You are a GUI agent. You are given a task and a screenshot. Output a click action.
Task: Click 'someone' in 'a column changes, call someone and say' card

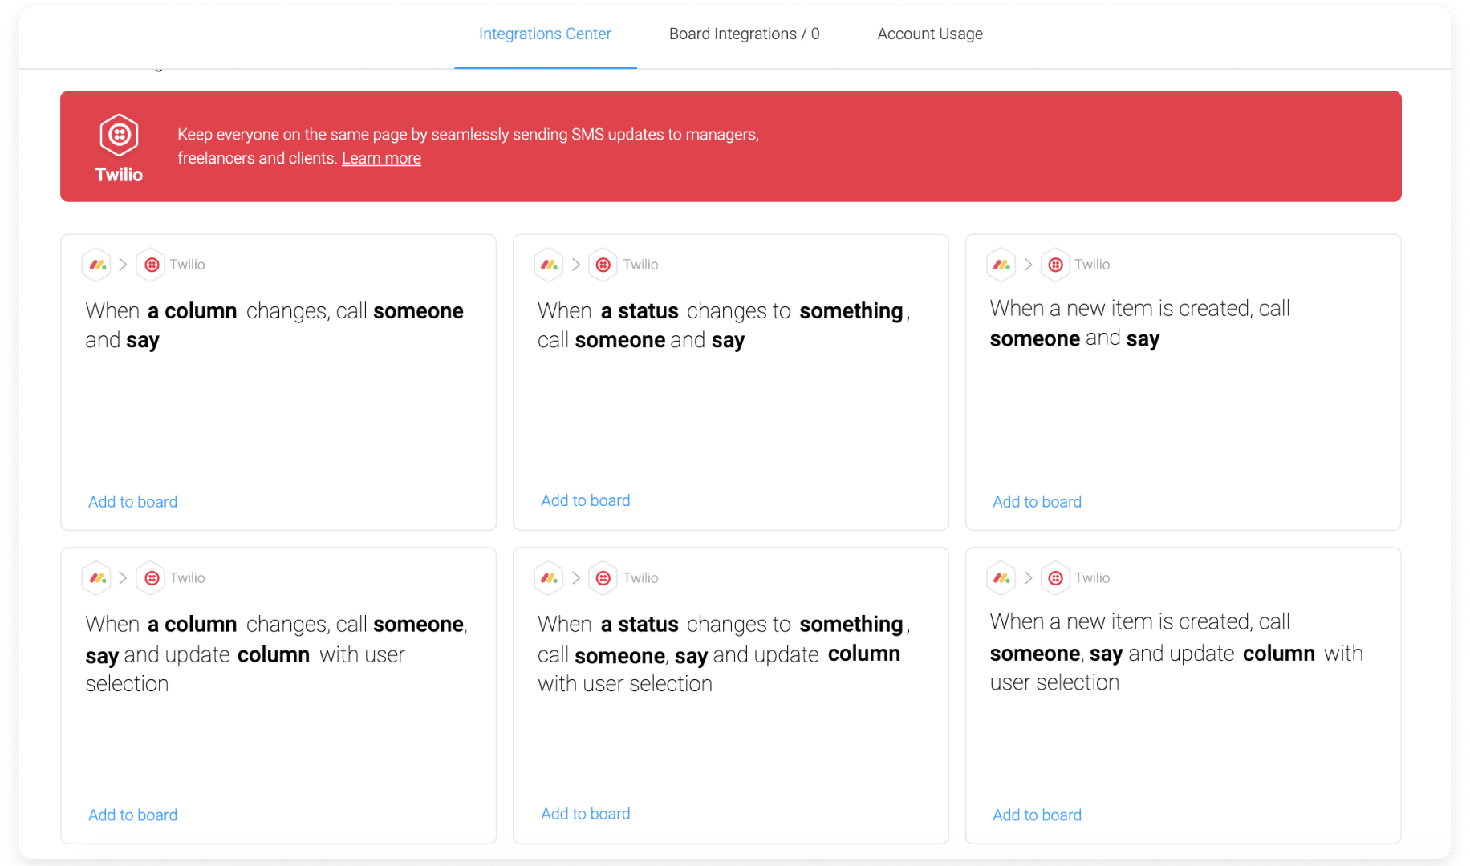[x=418, y=311]
